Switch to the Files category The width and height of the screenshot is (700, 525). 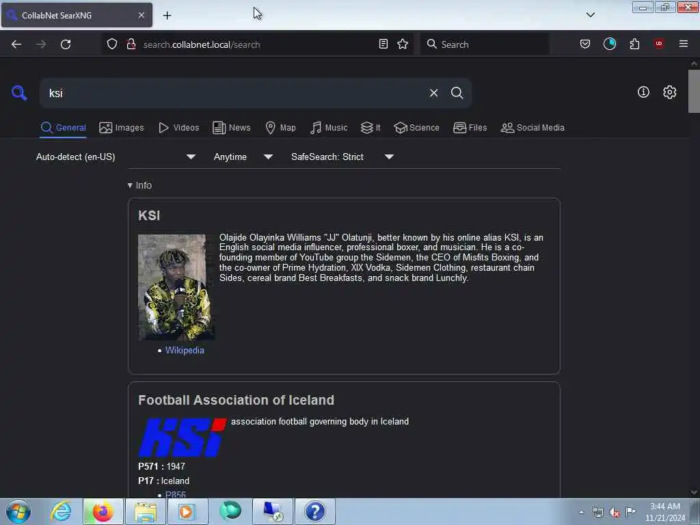470,128
